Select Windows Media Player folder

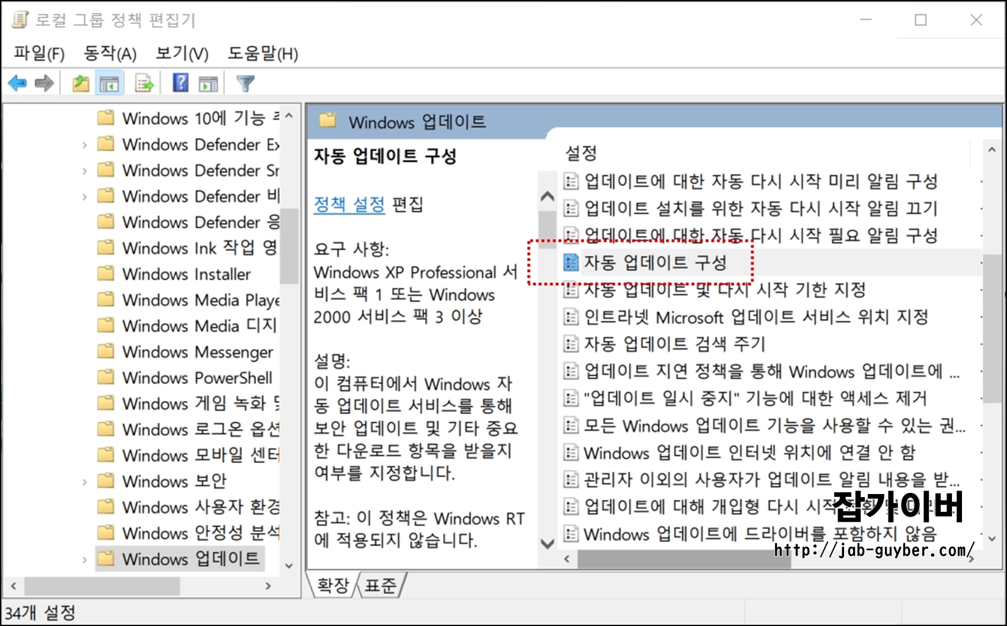click(188, 299)
